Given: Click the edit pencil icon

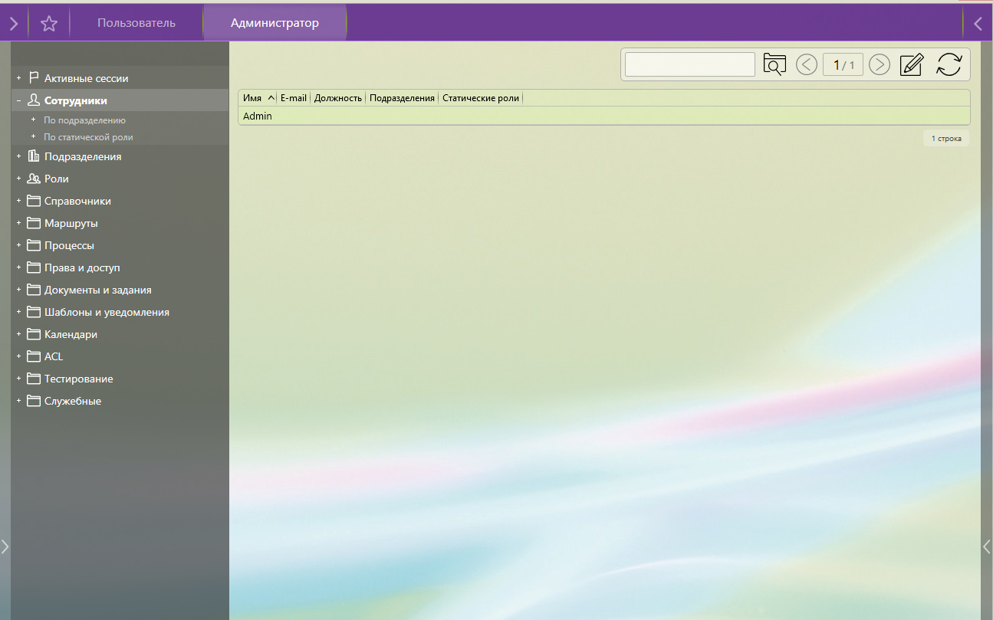Looking at the screenshot, I should (x=912, y=65).
